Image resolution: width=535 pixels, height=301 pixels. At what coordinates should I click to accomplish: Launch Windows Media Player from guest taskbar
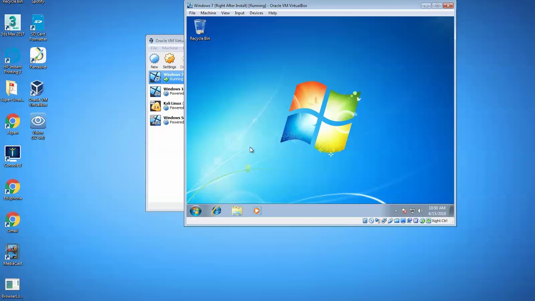click(x=257, y=211)
